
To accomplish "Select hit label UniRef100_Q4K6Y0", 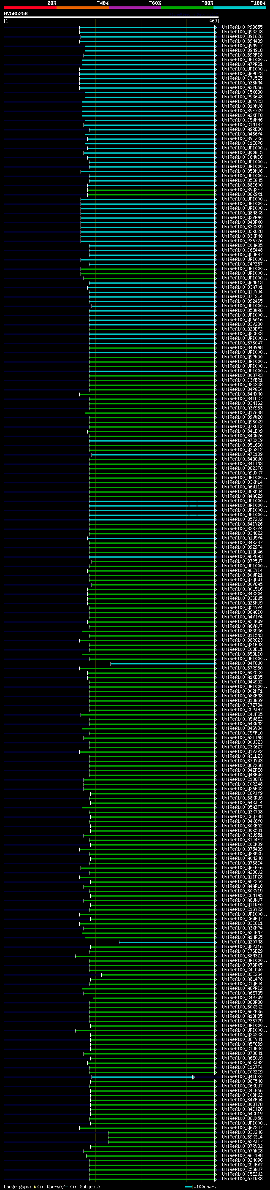I will [x=242, y=821].
